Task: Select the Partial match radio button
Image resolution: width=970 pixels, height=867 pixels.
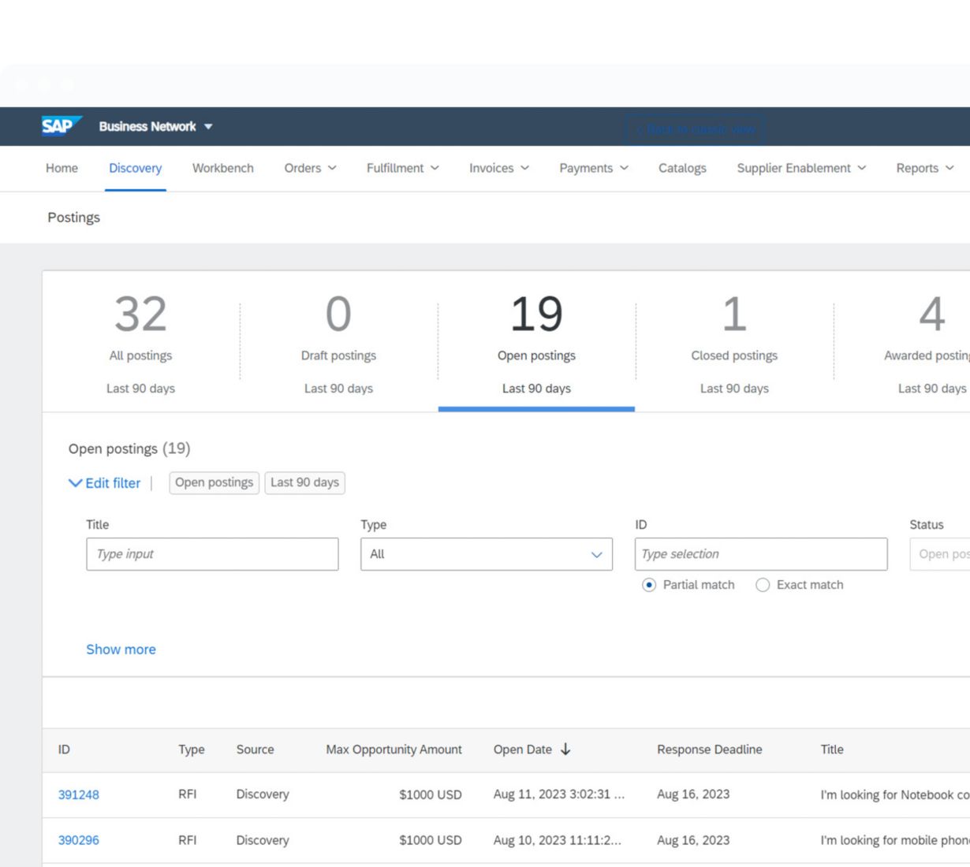Action: (649, 585)
